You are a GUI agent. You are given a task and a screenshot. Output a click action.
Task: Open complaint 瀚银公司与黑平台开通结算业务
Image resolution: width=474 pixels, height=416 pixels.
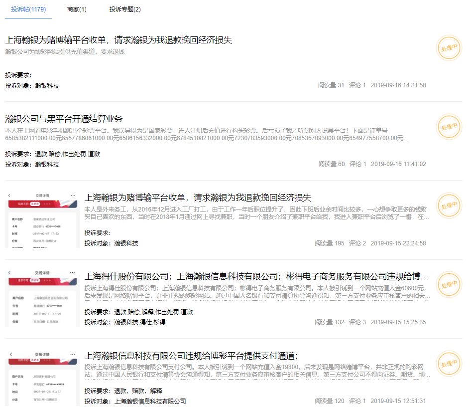click(x=64, y=119)
